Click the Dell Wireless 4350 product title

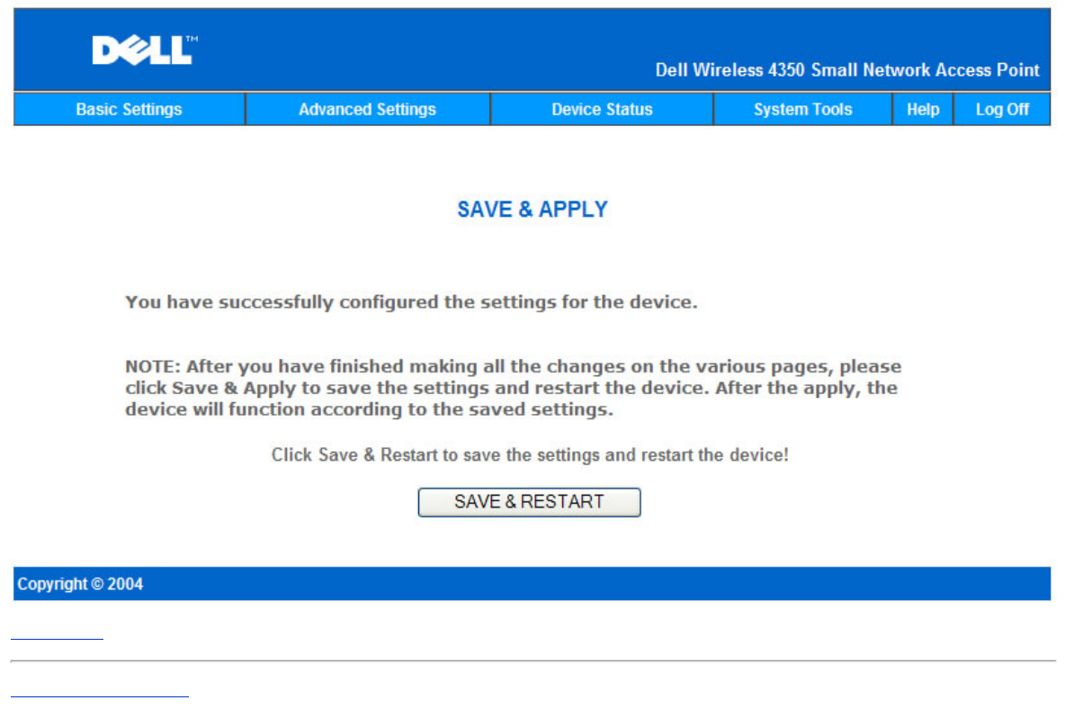click(x=847, y=70)
